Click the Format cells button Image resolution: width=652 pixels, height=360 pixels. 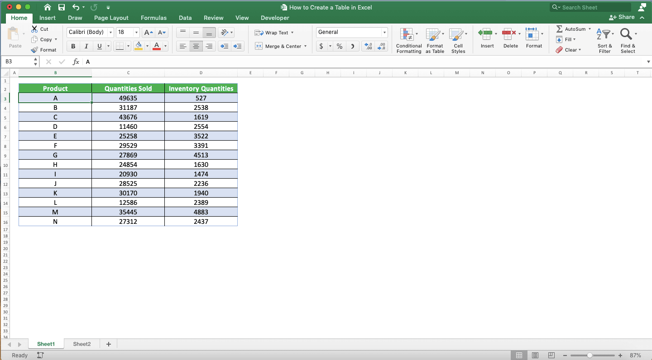tap(534, 38)
